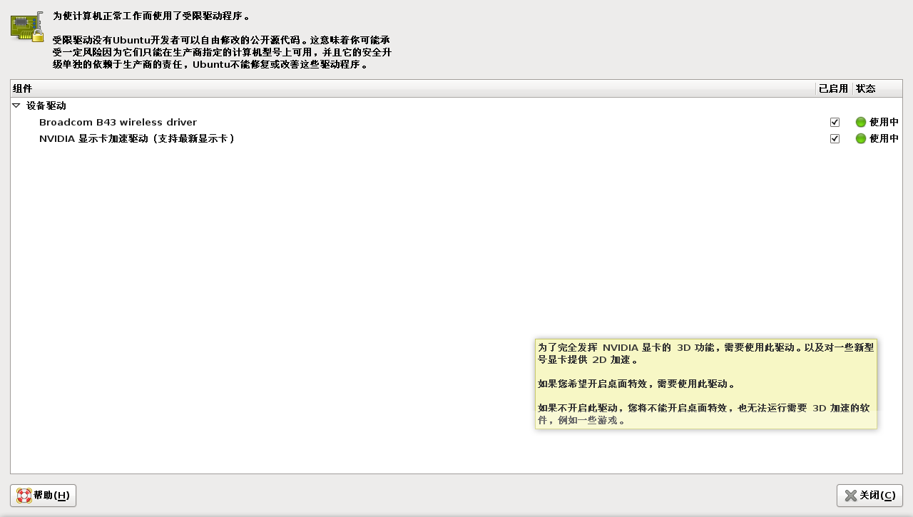The height and width of the screenshot is (517, 913).
Task: Click the 帮助(H) button
Action: click(43, 496)
